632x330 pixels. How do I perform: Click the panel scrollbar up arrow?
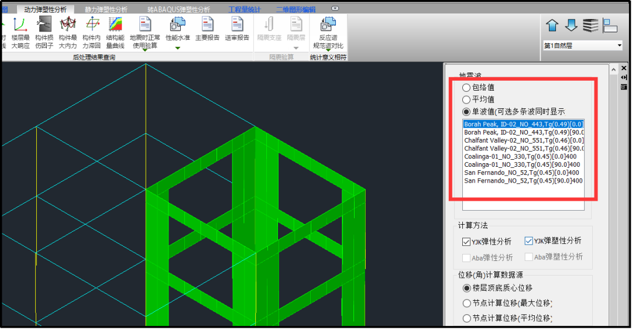coord(613,70)
